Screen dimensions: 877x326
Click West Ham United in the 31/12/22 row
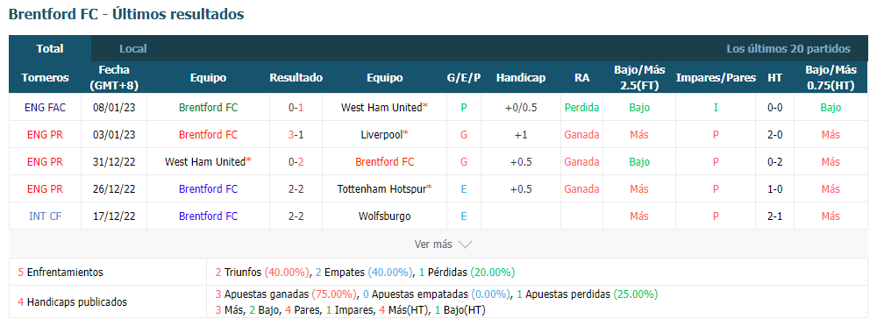tap(204, 161)
